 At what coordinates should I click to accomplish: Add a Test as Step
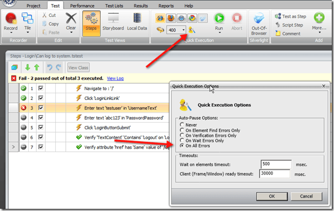pos(290,17)
